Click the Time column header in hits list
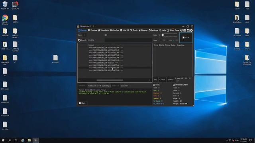The image size is (255, 143). coord(156,45)
